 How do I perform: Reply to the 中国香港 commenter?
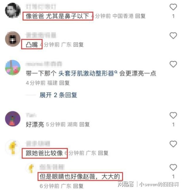(140, 16)
